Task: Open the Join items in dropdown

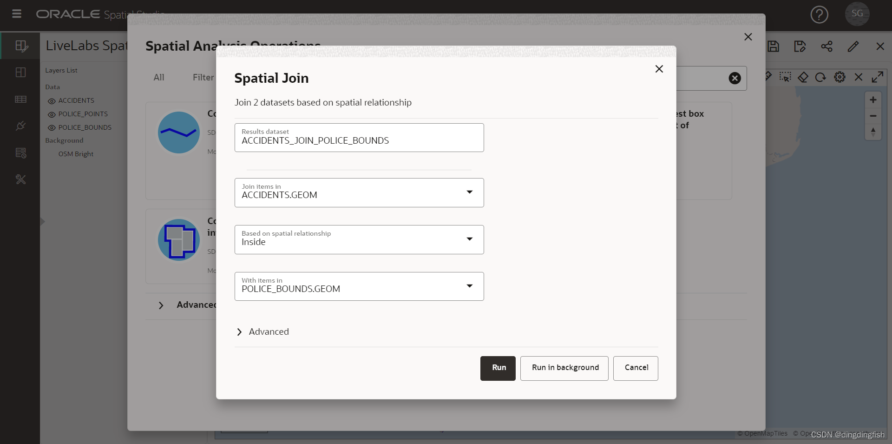Action: tap(359, 192)
